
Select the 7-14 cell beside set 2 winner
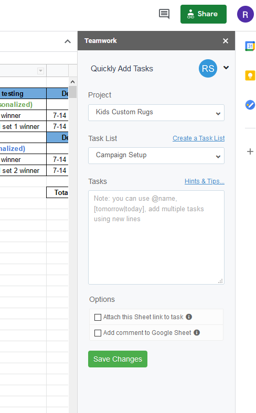coord(58,170)
